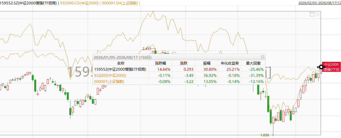The height and width of the screenshot is (138, 341).
Task: Select the 932000(中证2000) table row
Action: tap(179, 75)
